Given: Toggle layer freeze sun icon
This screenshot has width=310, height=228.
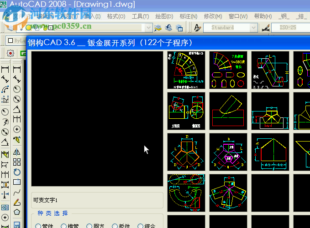Looking at the screenshot, I should [29, 28].
